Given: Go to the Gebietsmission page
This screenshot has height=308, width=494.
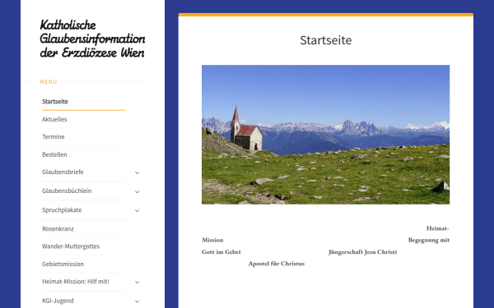Looking at the screenshot, I should (63, 264).
